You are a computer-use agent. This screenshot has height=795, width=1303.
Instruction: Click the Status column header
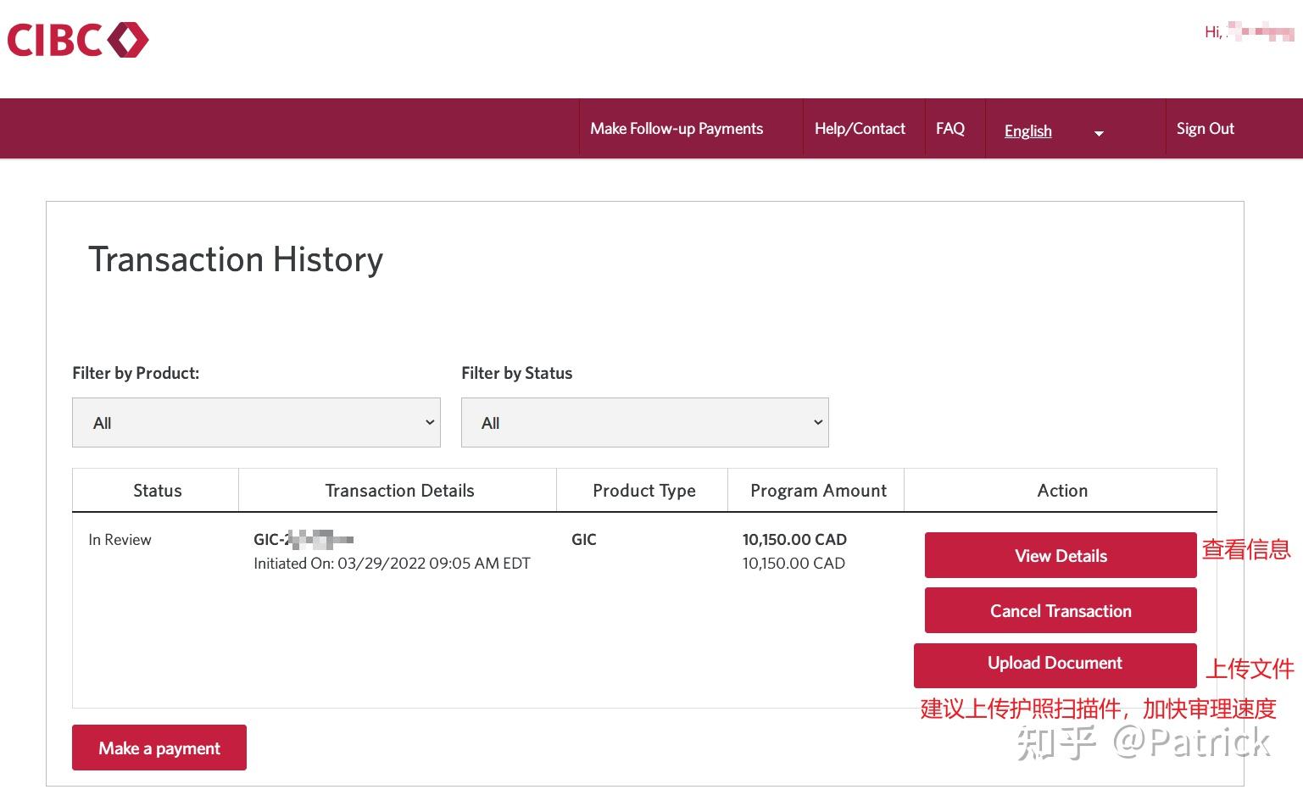pyautogui.click(x=157, y=491)
